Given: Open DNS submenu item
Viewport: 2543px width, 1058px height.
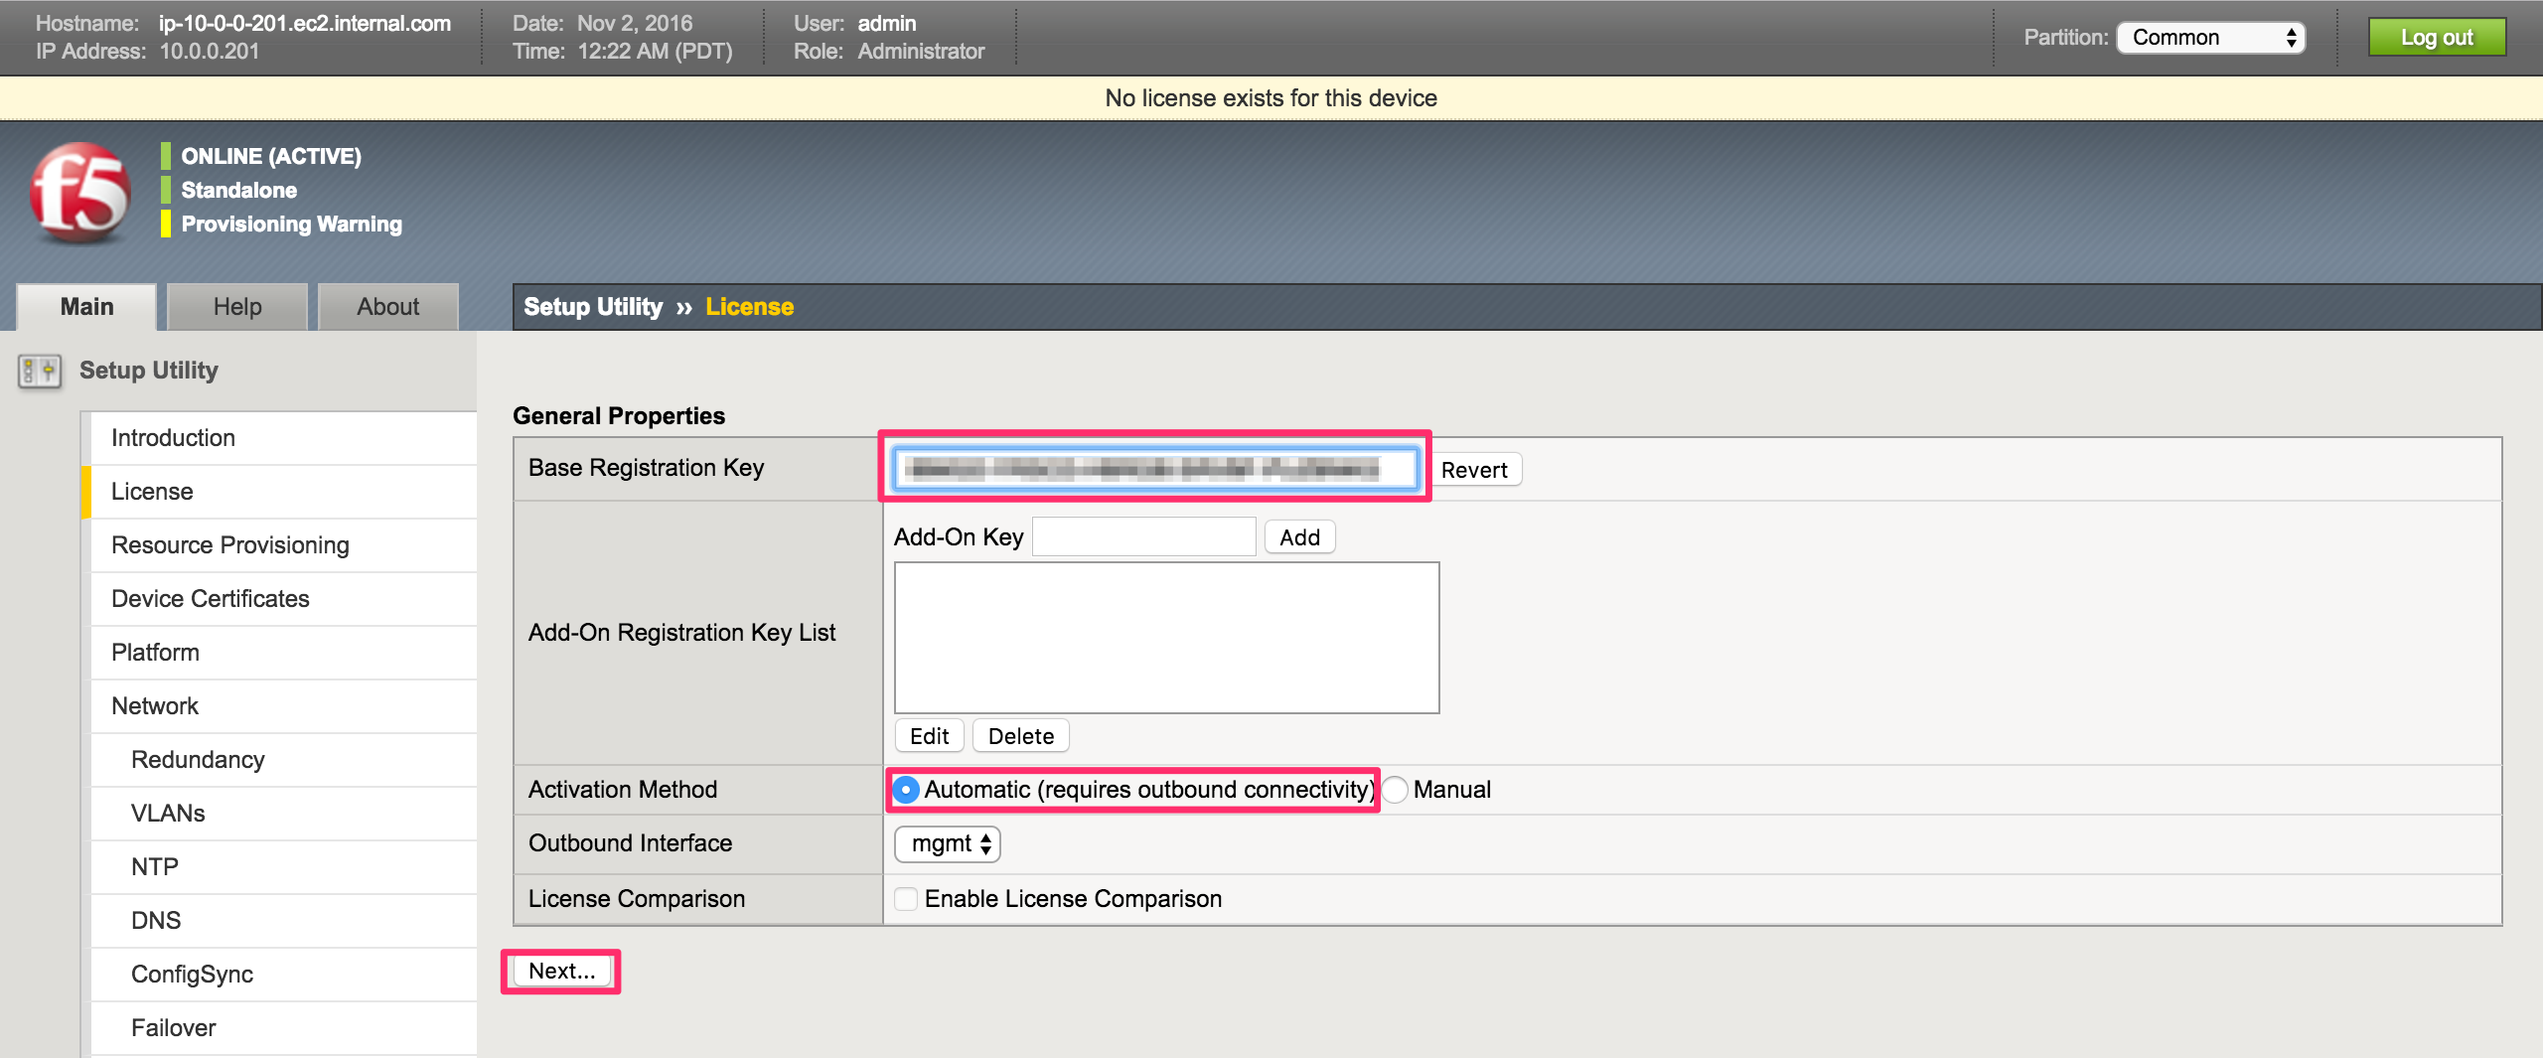Looking at the screenshot, I should tap(283, 921).
